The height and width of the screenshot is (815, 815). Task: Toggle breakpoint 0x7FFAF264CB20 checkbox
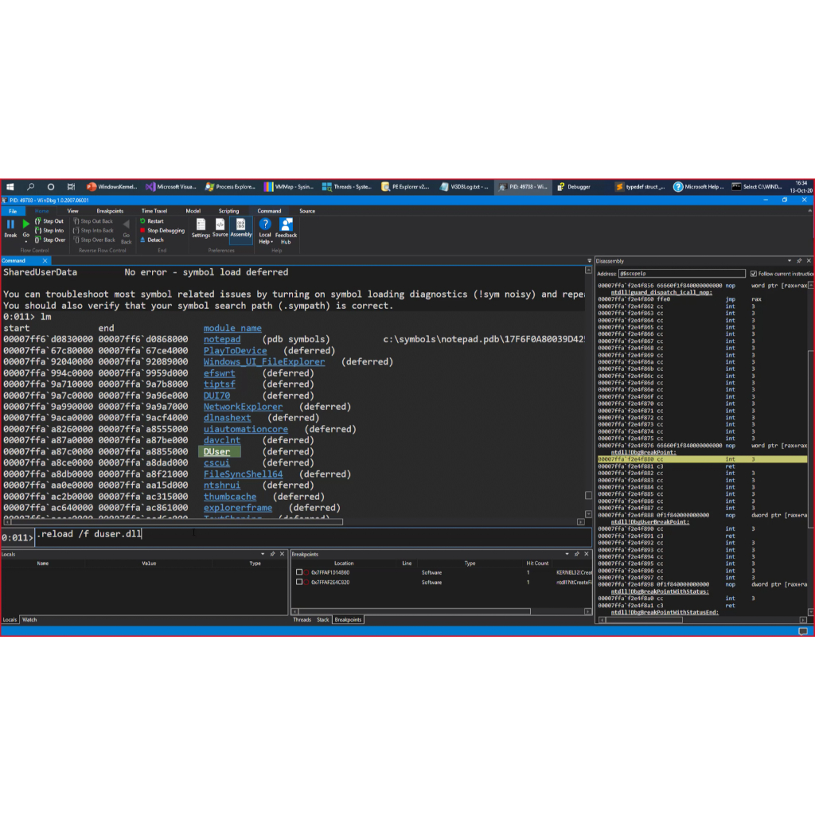pos(299,582)
